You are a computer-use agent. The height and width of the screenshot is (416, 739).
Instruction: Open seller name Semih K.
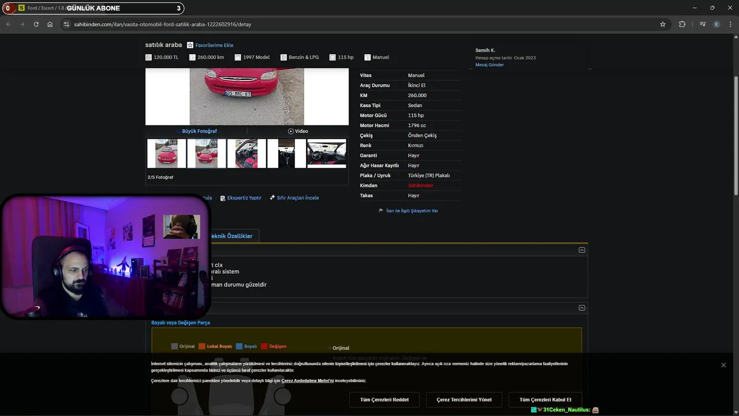[x=485, y=50]
